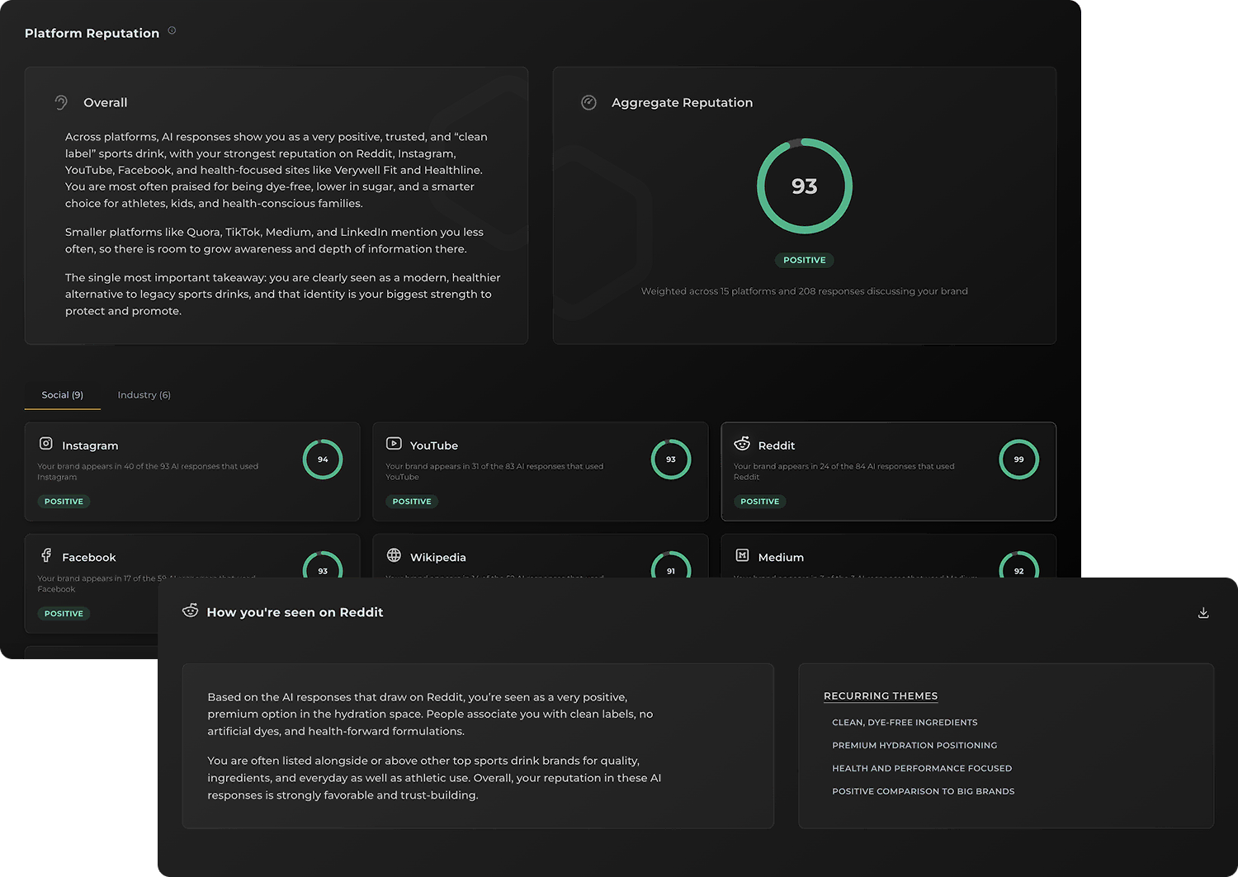Open the Medium platform card
1238x877 pixels.
[x=889, y=556]
